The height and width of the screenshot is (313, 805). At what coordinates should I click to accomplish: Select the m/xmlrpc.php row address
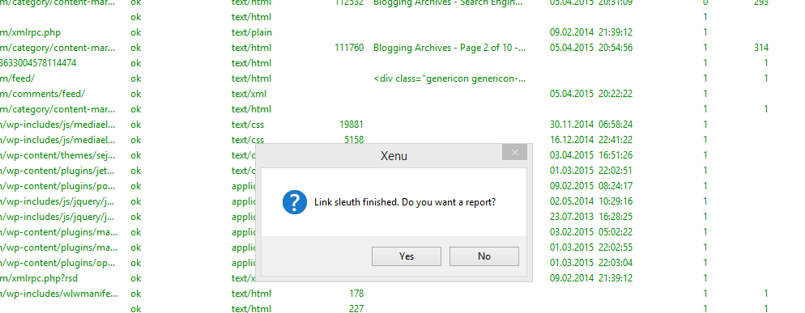tap(30, 32)
